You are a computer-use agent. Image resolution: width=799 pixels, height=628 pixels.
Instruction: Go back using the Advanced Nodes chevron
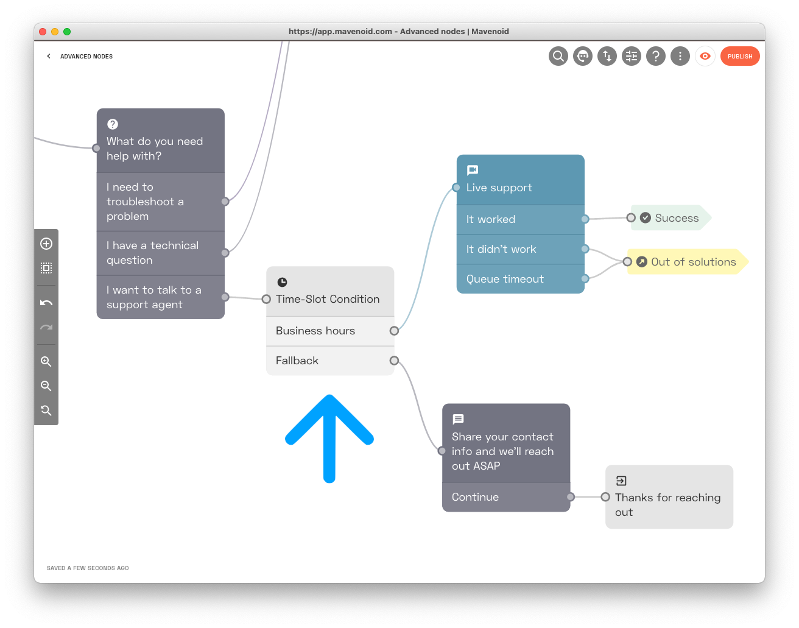tap(49, 57)
